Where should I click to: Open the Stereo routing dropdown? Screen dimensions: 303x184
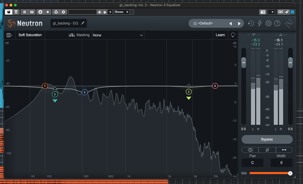coord(122,12)
